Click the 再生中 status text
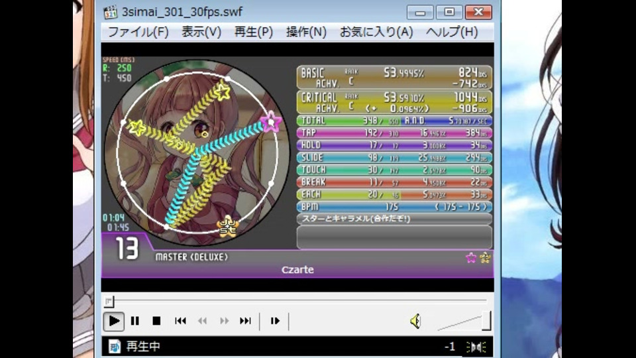 click(x=143, y=347)
